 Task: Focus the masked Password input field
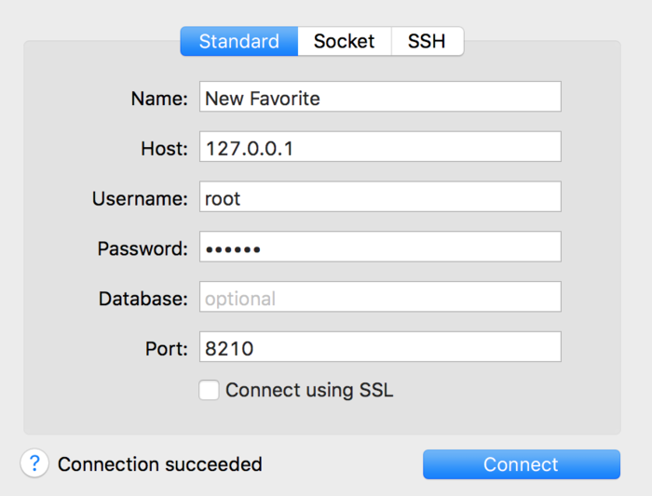pyautogui.click(x=380, y=248)
